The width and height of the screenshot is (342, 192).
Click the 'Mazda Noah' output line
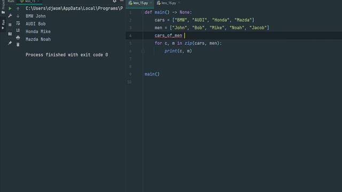[x=38, y=39]
